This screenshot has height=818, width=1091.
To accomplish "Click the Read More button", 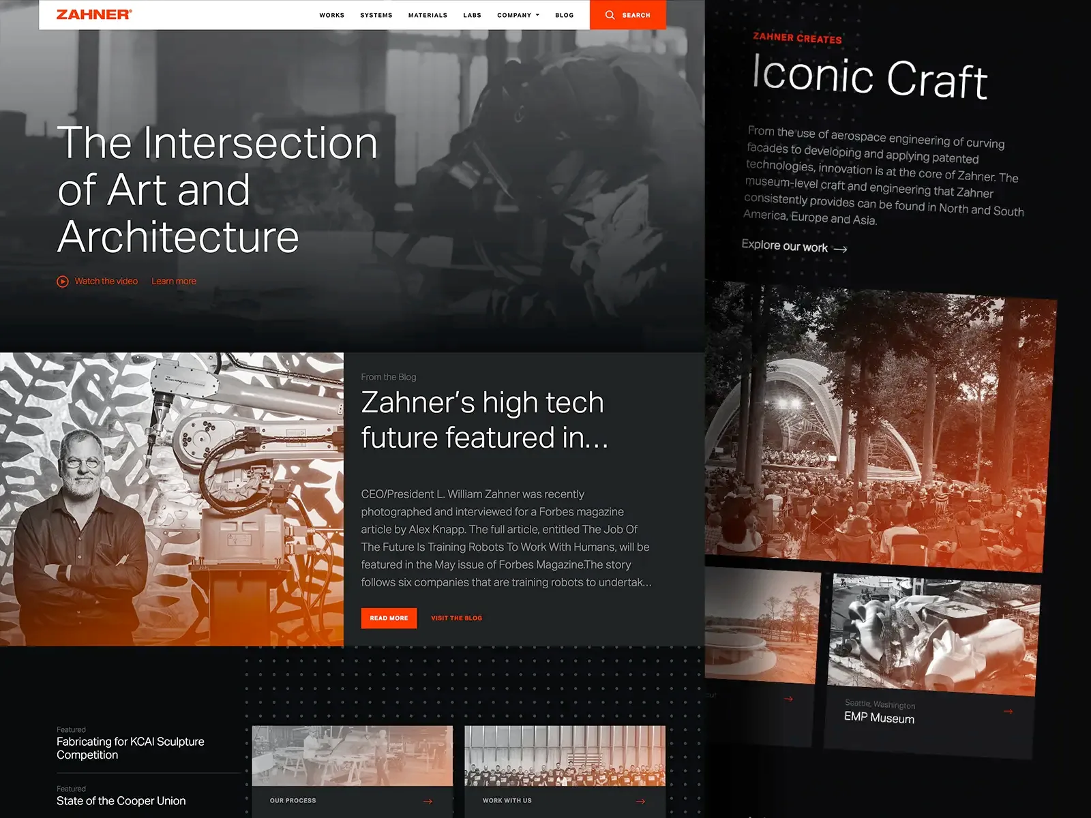I will click(x=389, y=618).
